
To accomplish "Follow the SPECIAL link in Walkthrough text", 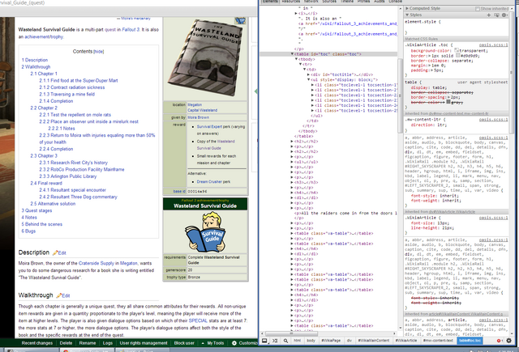I will tap(198, 320).
